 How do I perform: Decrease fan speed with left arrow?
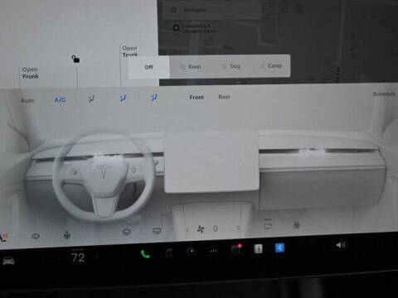coord(187,229)
